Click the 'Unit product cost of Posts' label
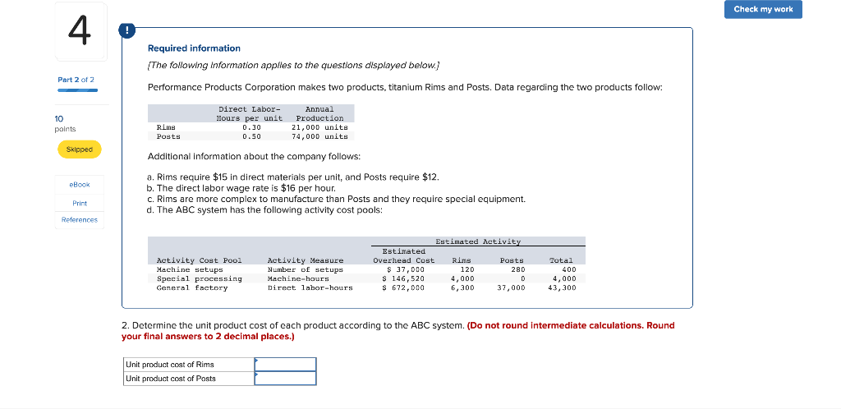Image resolution: width=841 pixels, height=409 pixels. pos(171,379)
